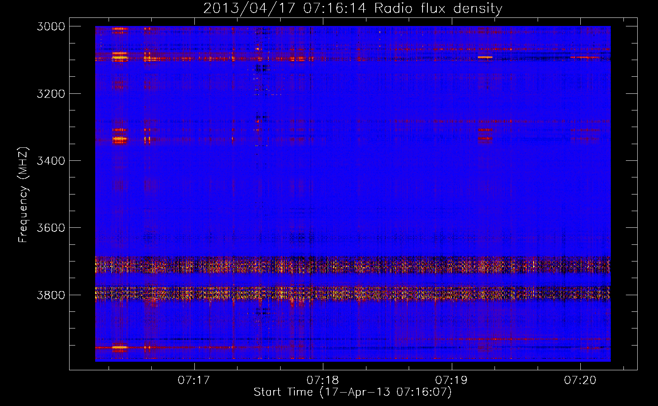Click the 07:19 time axis label

click(451, 380)
